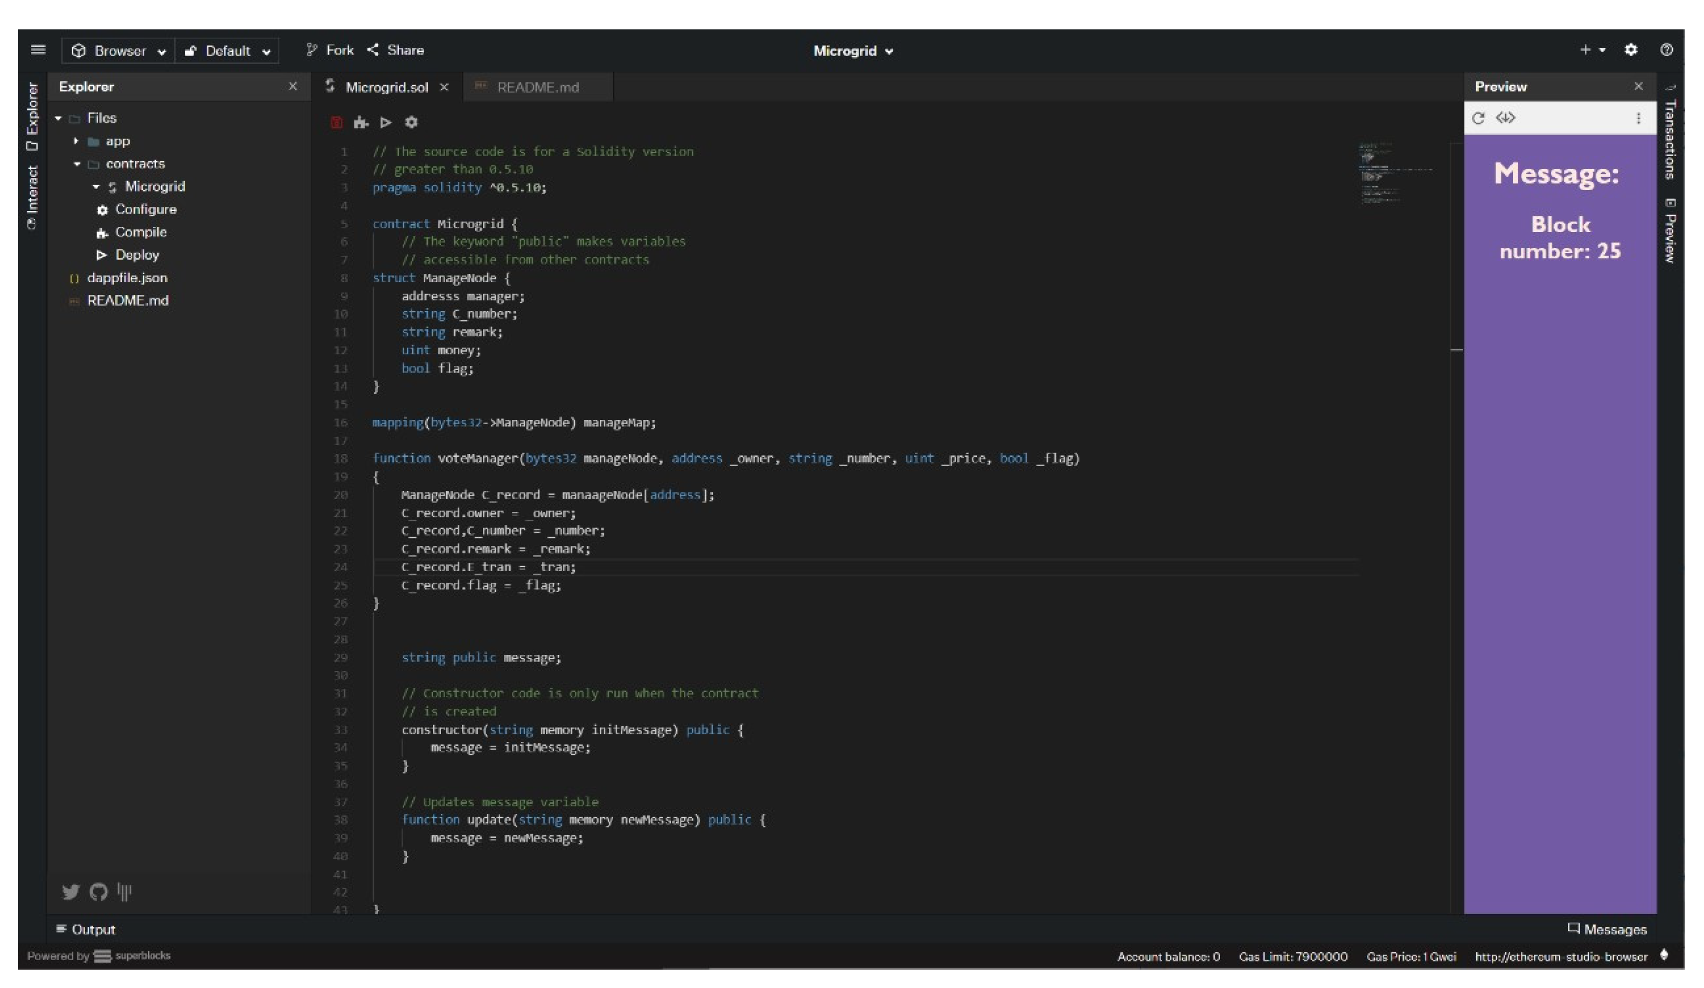Viewport: 1704px width, 988px height.
Task: Open the hamburger menu icon
Action: 38,50
